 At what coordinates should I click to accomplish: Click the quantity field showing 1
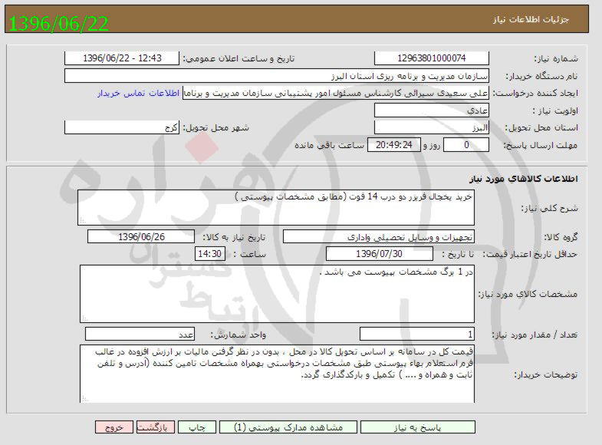click(417, 334)
